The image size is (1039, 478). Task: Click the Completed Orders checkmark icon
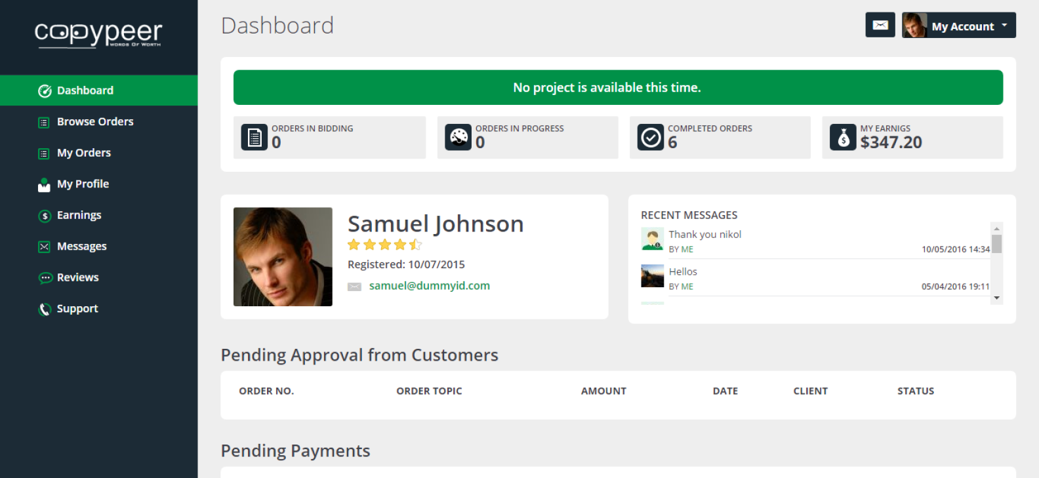(x=651, y=138)
